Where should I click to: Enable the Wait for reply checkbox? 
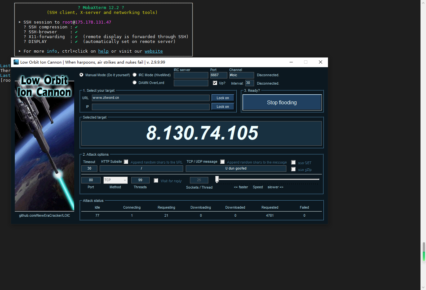pos(156,181)
